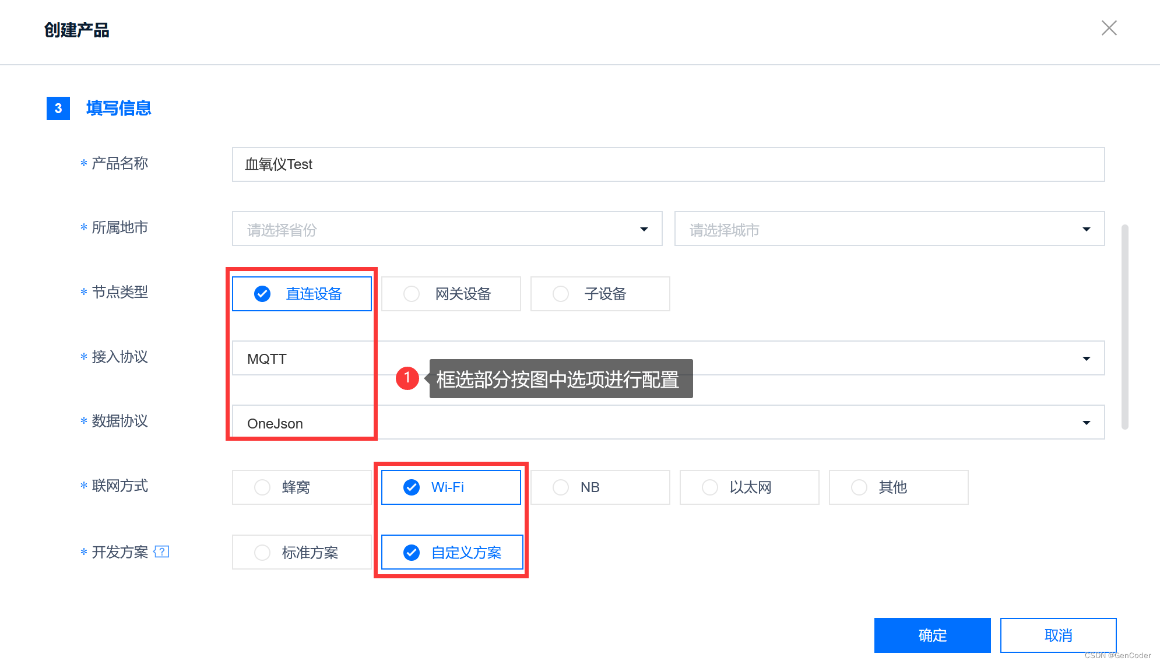Open the MQTT 接入协议 dropdown arrow

[x=1086, y=359]
